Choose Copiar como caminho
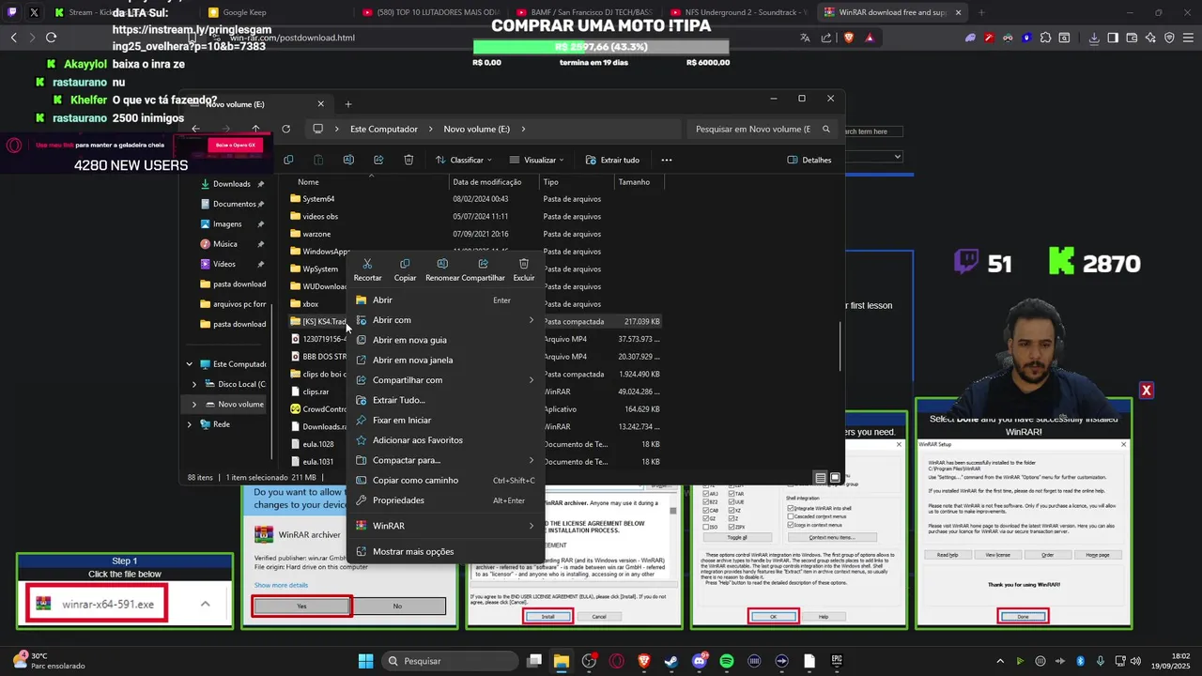Viewport: 1202px width, 676px height. tap(445, 480)
